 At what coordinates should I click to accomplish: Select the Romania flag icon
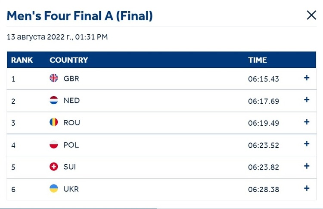(x=54, y=122)
